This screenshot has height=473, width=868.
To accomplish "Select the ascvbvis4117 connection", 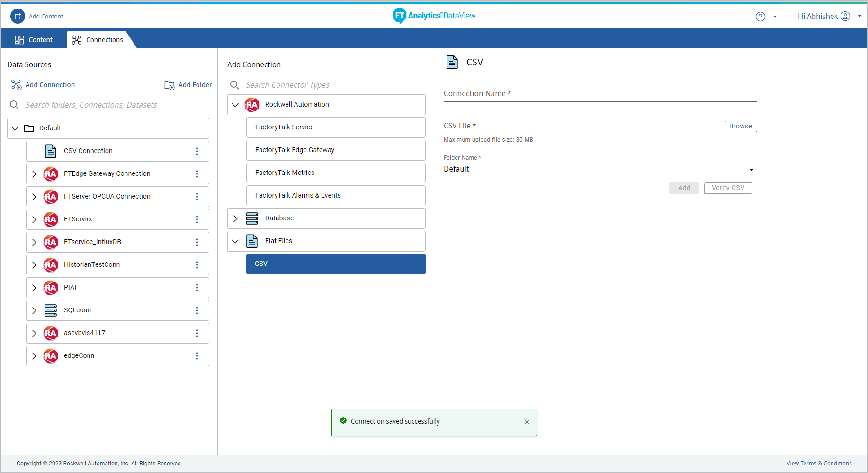I will tap(117, 333).
